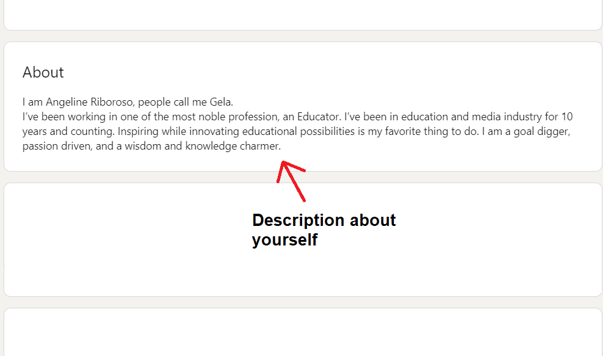The image size is (603, 356).
Task: Click the red arrow annotation
Action: coord(291,181)
